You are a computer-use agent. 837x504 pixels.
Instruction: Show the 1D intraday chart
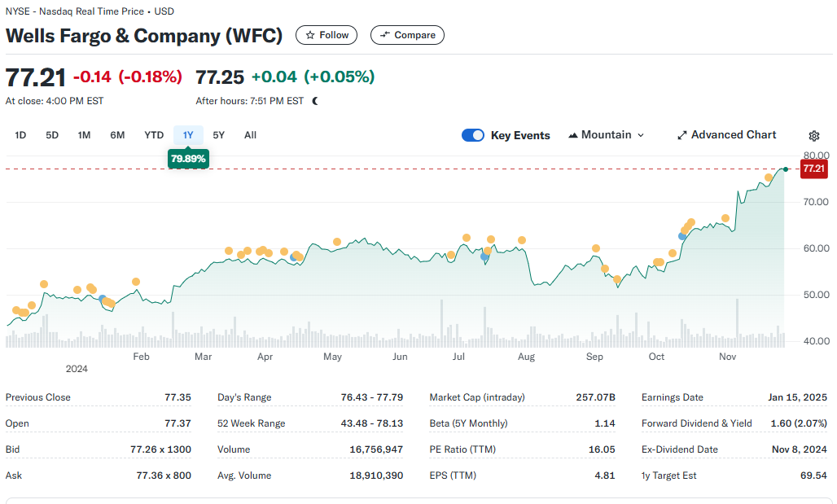click(20, 135)
